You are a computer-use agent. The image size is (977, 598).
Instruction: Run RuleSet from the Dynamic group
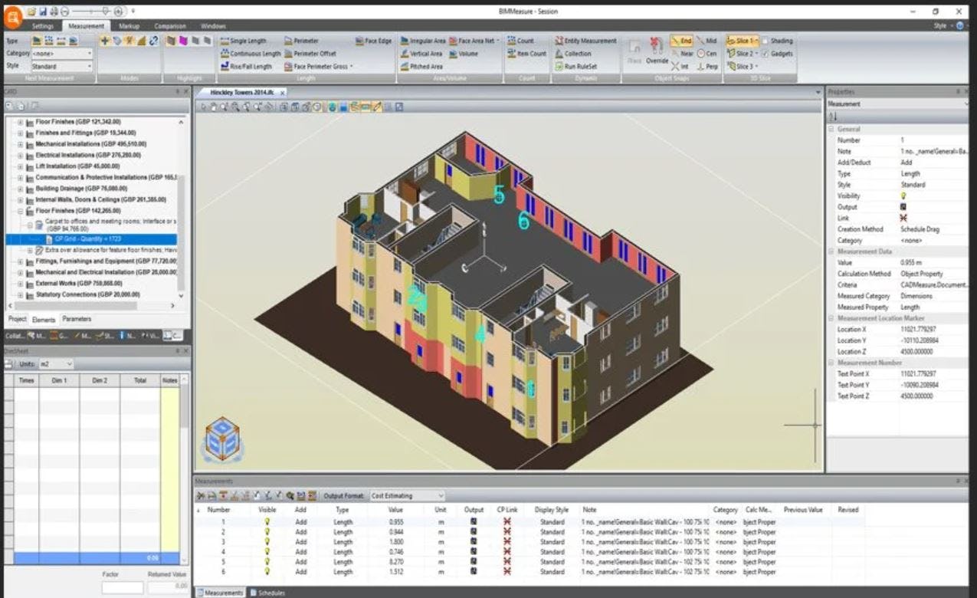pos(579,67)
